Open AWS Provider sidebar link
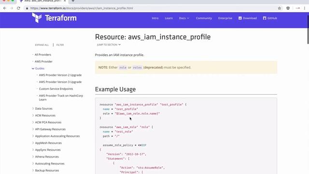 pos(43,61)
